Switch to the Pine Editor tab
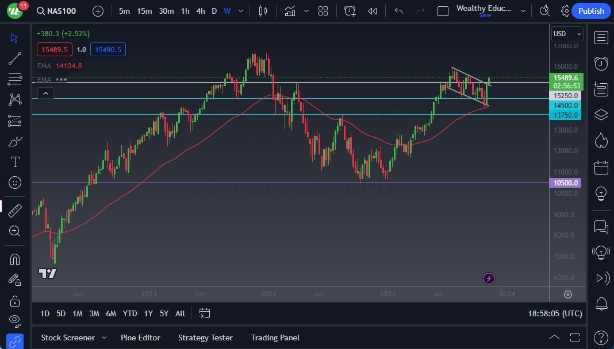This screenshot has width=614, height=349. point(140,338)
